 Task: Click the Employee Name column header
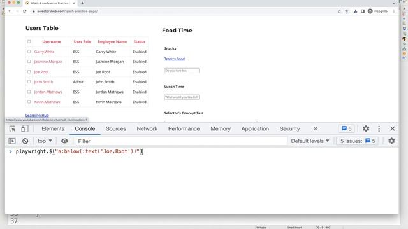coord(112,41)
